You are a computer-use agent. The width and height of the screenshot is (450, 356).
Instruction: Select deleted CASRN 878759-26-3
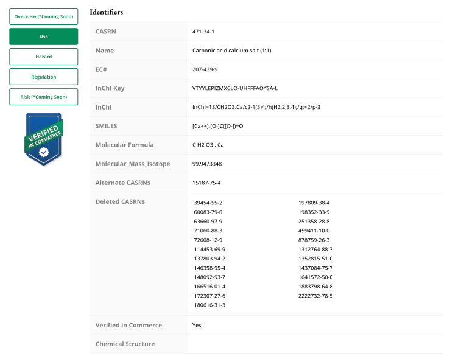pos(314,240)
